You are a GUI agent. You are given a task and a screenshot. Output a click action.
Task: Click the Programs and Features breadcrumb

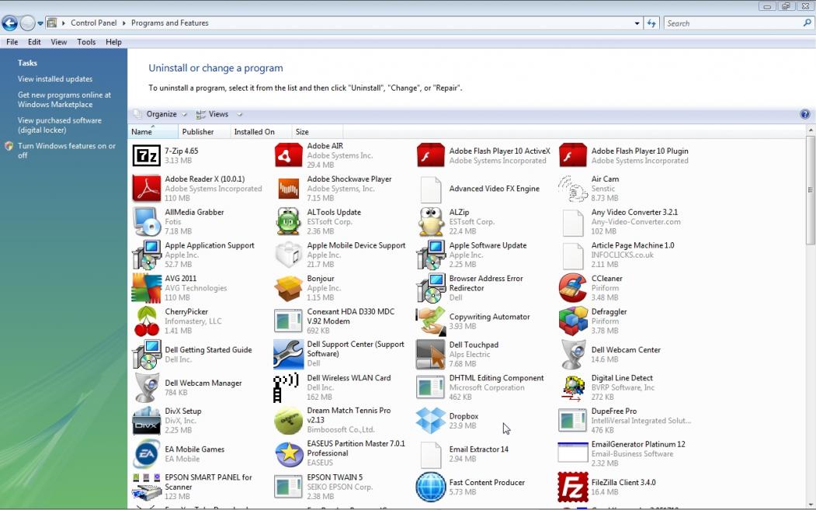tap(170, 23)
